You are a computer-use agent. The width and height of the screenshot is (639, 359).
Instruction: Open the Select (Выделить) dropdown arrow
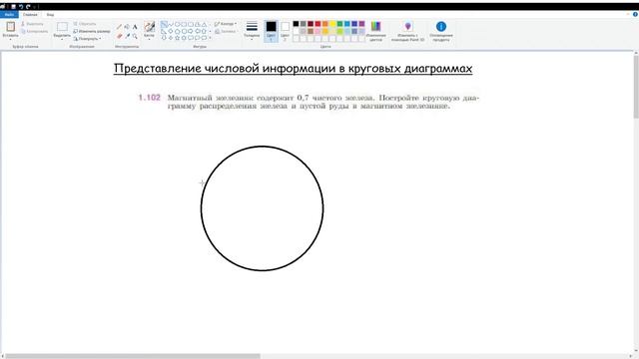click(x=62, y=40)
